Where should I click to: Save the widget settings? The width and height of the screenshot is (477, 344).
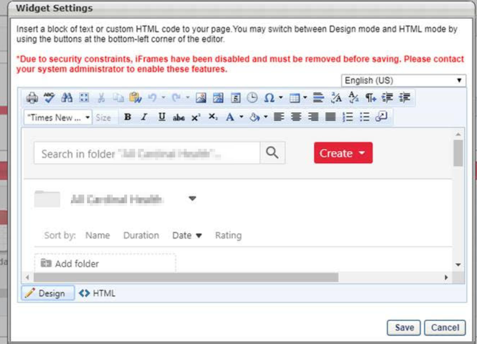tap(404, 327)
